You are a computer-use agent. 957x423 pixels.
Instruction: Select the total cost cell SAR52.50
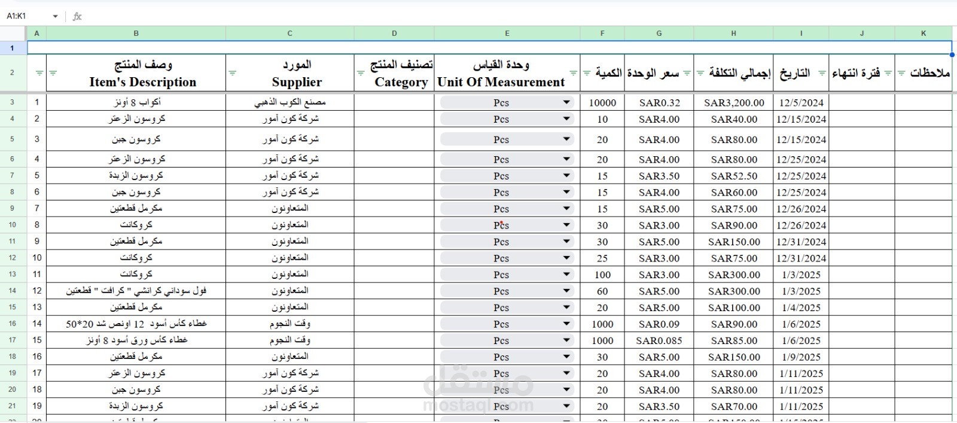point(733,176)
